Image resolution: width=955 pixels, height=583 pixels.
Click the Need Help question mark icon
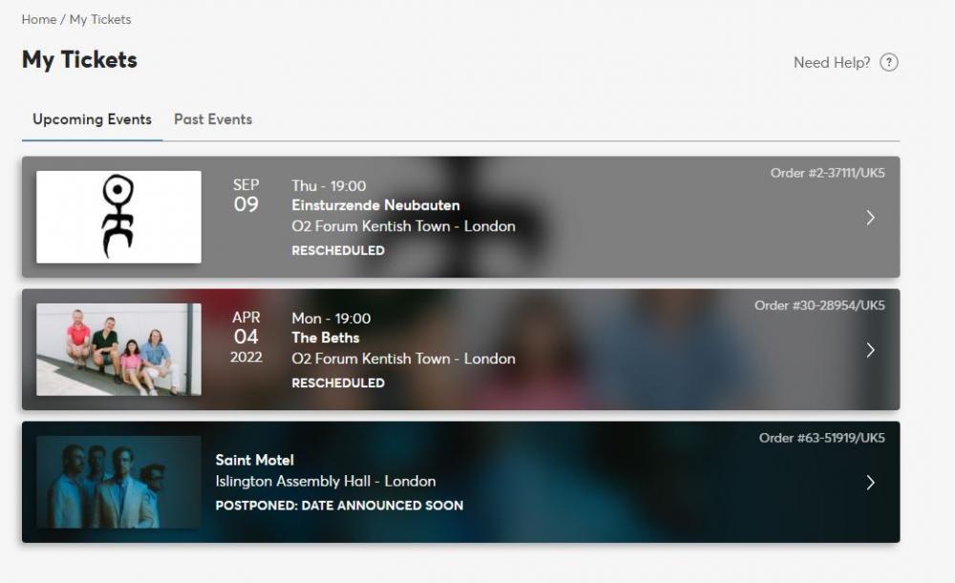[888, 62]
